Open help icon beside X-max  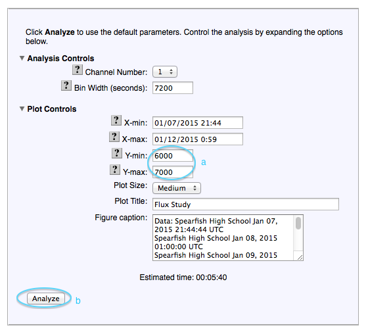(114, 137)
